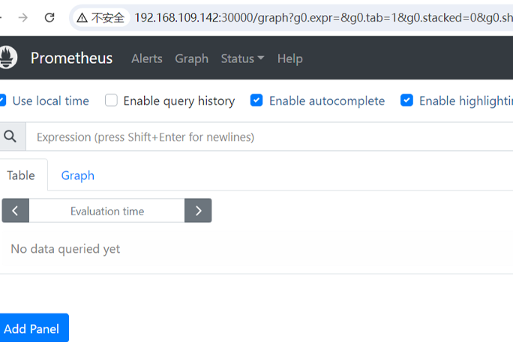Select the Table tab
Viewport: 513px width, 342px height.
click(x=21, y=175)
